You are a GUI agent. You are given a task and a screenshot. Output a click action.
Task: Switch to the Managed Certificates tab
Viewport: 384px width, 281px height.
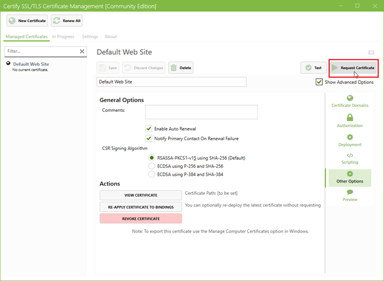(26, 36)
